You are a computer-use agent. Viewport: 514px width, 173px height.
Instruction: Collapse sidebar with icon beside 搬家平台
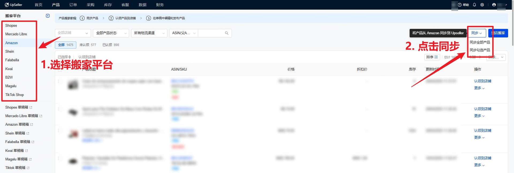point(48,16)
